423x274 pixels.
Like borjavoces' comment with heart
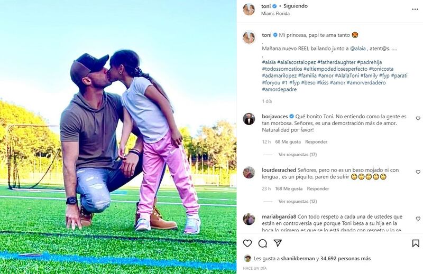pos(418,118)
